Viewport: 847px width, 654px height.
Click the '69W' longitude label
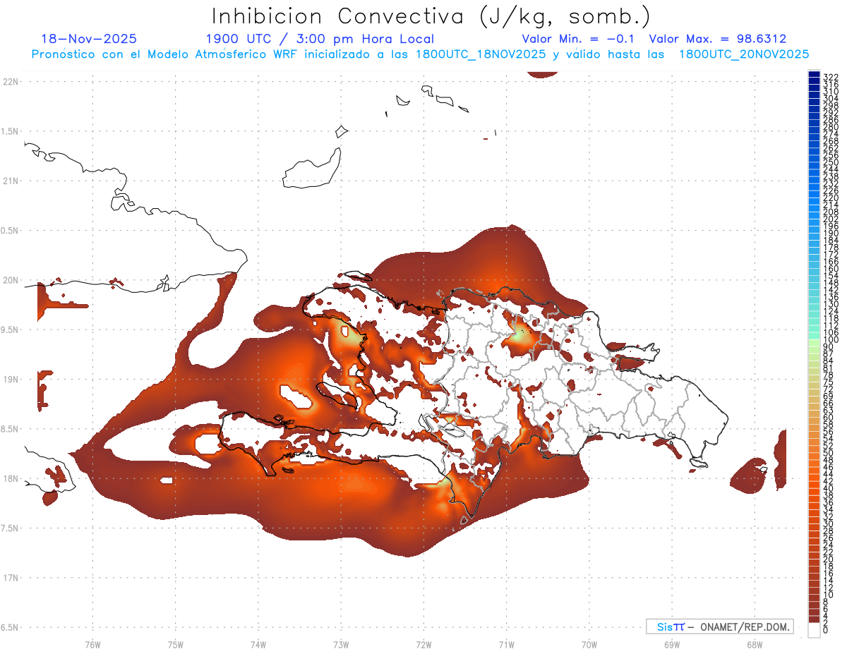click(671, 644)
